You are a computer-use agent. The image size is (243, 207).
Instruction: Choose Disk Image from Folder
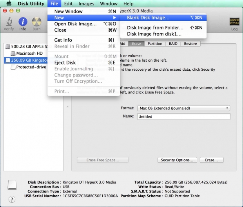[163, 28]
